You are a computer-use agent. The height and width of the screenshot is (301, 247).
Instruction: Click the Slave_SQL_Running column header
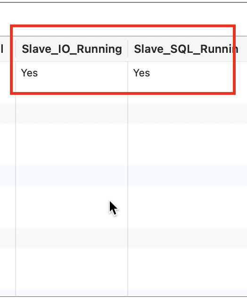tap(187, 49)
